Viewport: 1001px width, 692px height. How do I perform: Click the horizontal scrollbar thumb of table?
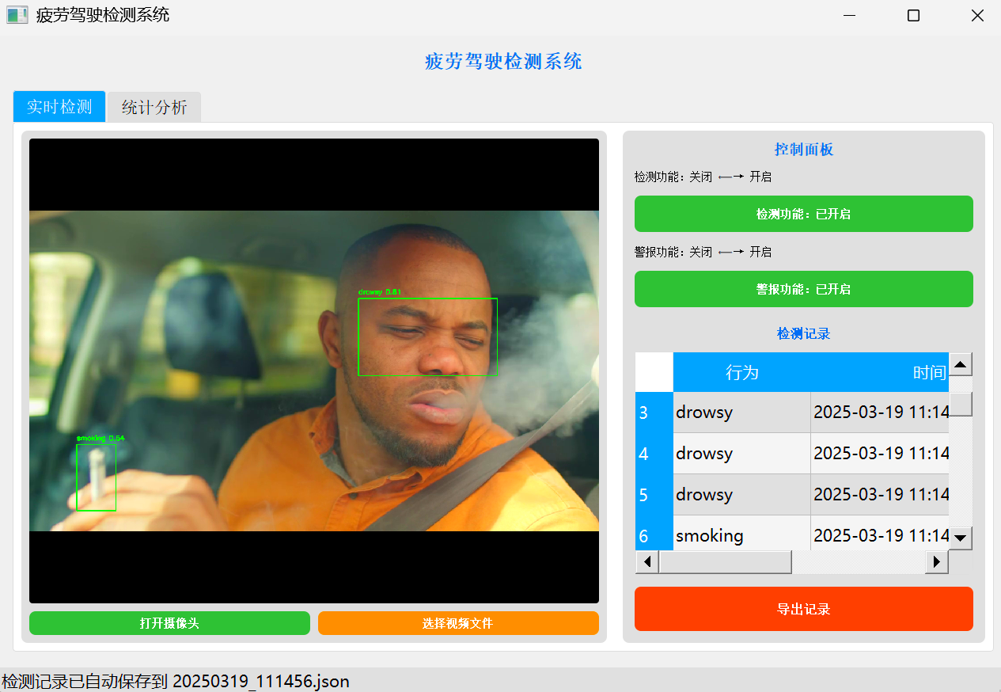click(x=725, y=562)
